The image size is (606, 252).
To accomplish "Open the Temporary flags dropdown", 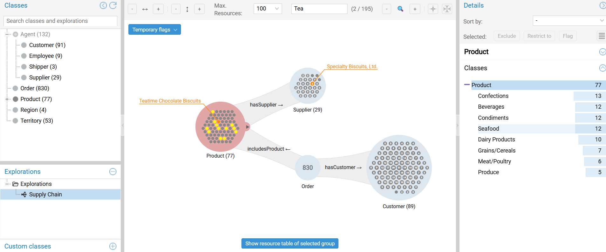I will [155, 30].
